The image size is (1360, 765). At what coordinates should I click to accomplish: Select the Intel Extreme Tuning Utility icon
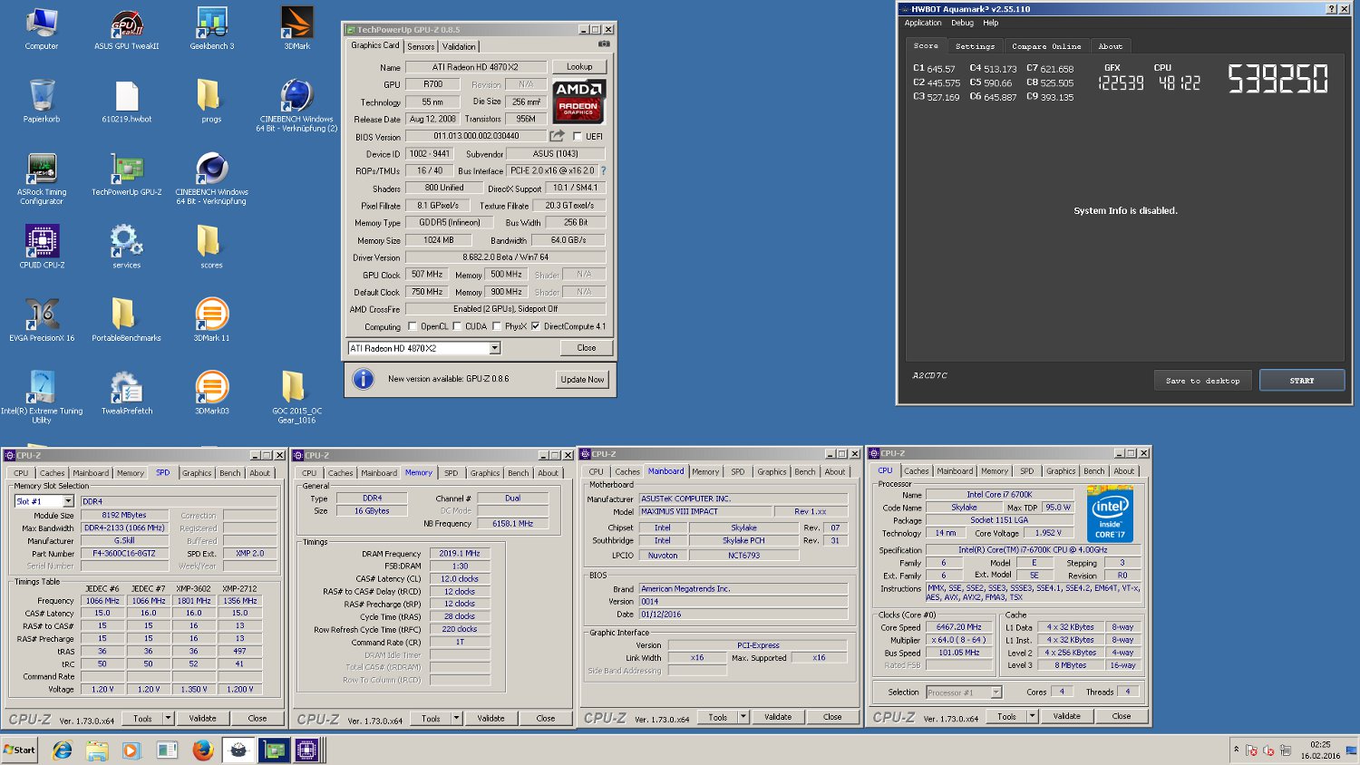point(42,397)
